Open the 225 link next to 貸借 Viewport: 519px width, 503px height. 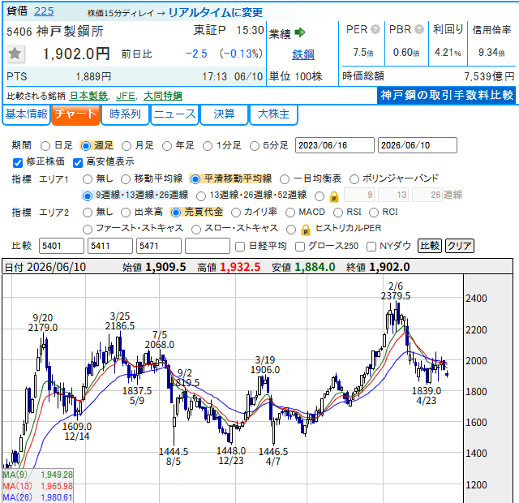point(44,11)
